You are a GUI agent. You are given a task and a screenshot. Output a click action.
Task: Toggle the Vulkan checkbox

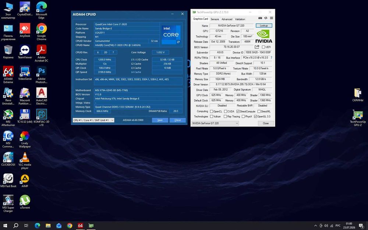(212, 116)
